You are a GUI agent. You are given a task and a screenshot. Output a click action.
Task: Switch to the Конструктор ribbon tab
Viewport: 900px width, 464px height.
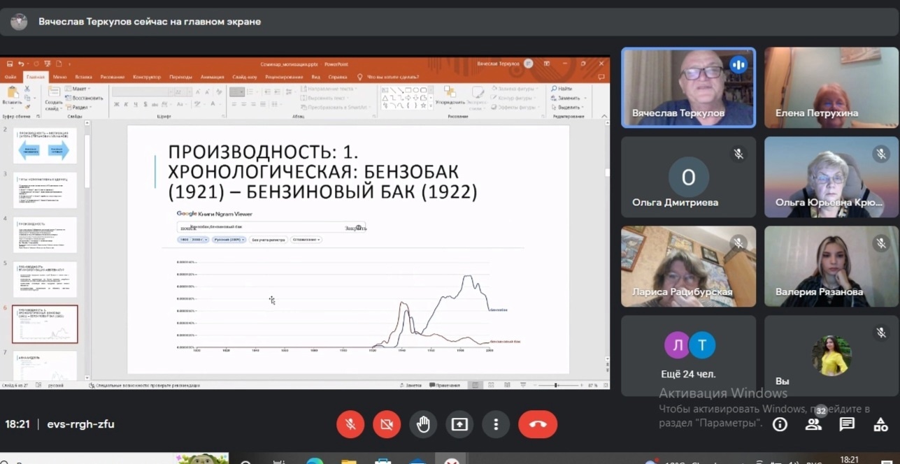(x=147, y=77)
